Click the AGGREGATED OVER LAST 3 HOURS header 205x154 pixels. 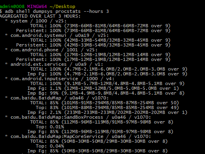click(x=40, y=16)
